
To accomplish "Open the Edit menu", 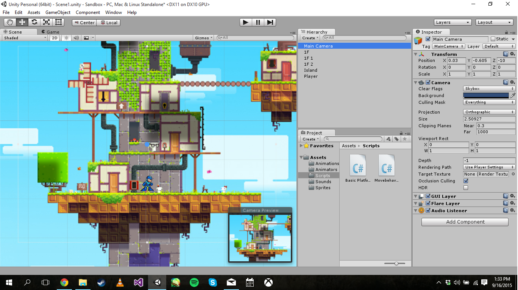I will click(x=19, y=12).
